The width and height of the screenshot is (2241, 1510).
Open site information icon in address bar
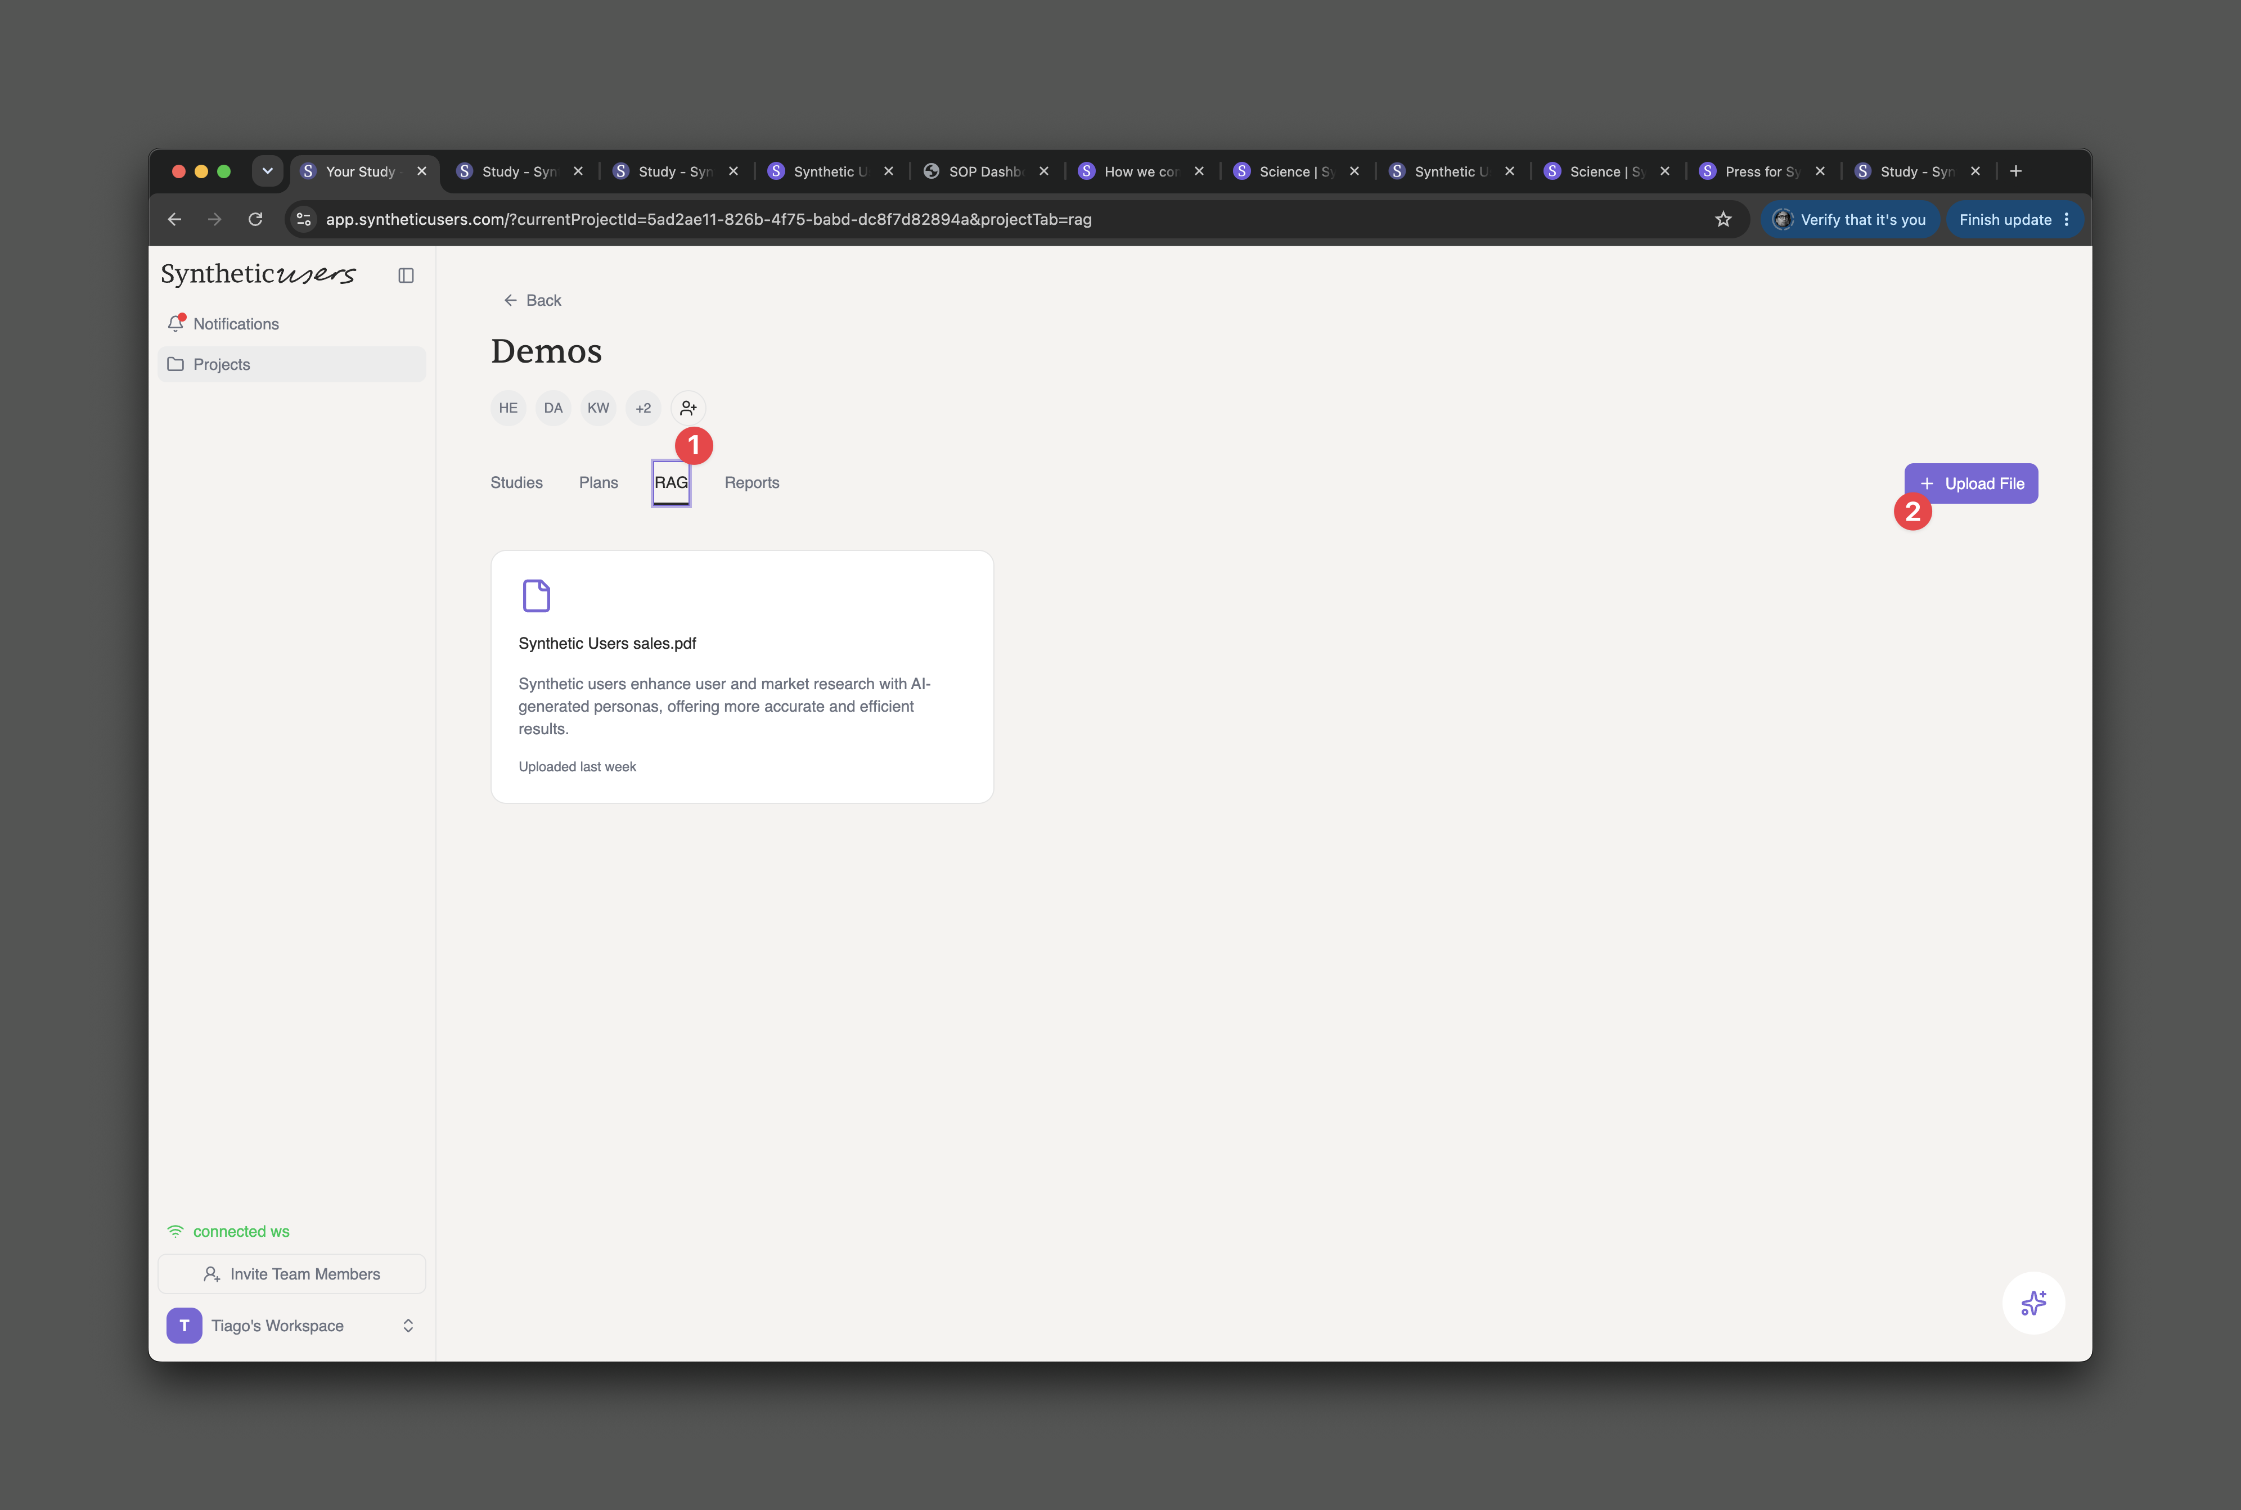304,220
